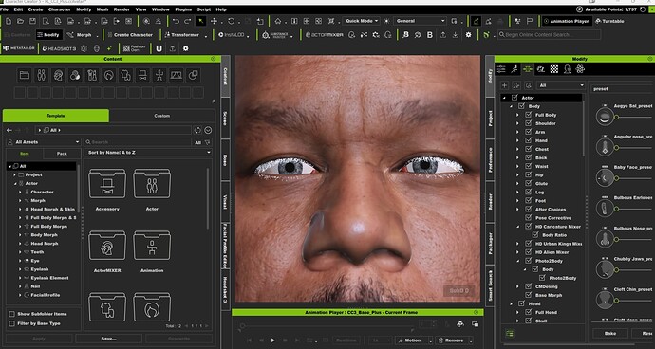Enable Filter by Base Type checkbox

pyautogui.click(x=11, y=323)
